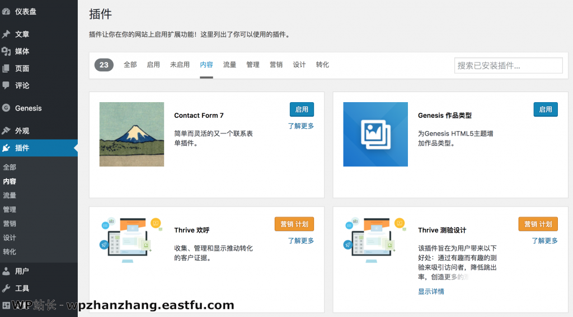Click the Appearance paintbrush icon
The height and width of the screenshot is (317, 573).
pos(6,131)
